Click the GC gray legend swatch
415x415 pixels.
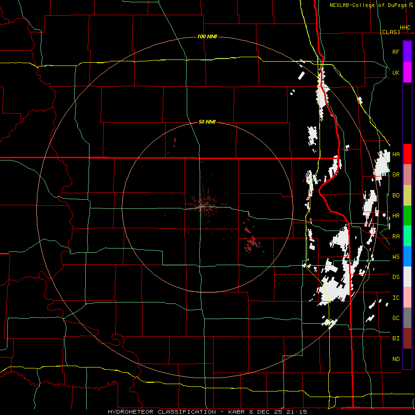pos(407,318)
